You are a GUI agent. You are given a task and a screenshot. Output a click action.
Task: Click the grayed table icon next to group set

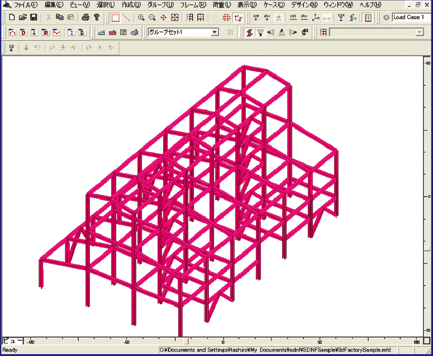click(230, 33)
